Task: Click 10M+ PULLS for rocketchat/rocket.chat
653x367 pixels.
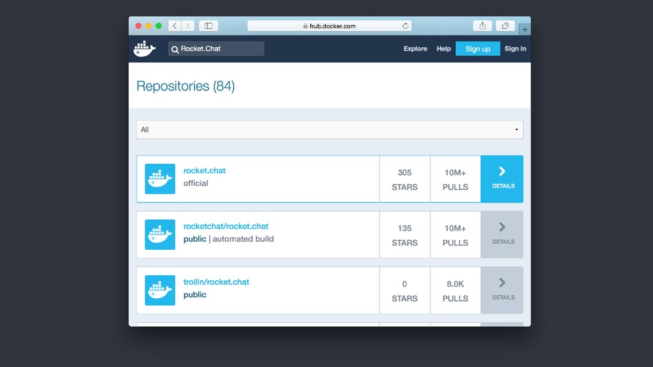Action: [455, 235]
